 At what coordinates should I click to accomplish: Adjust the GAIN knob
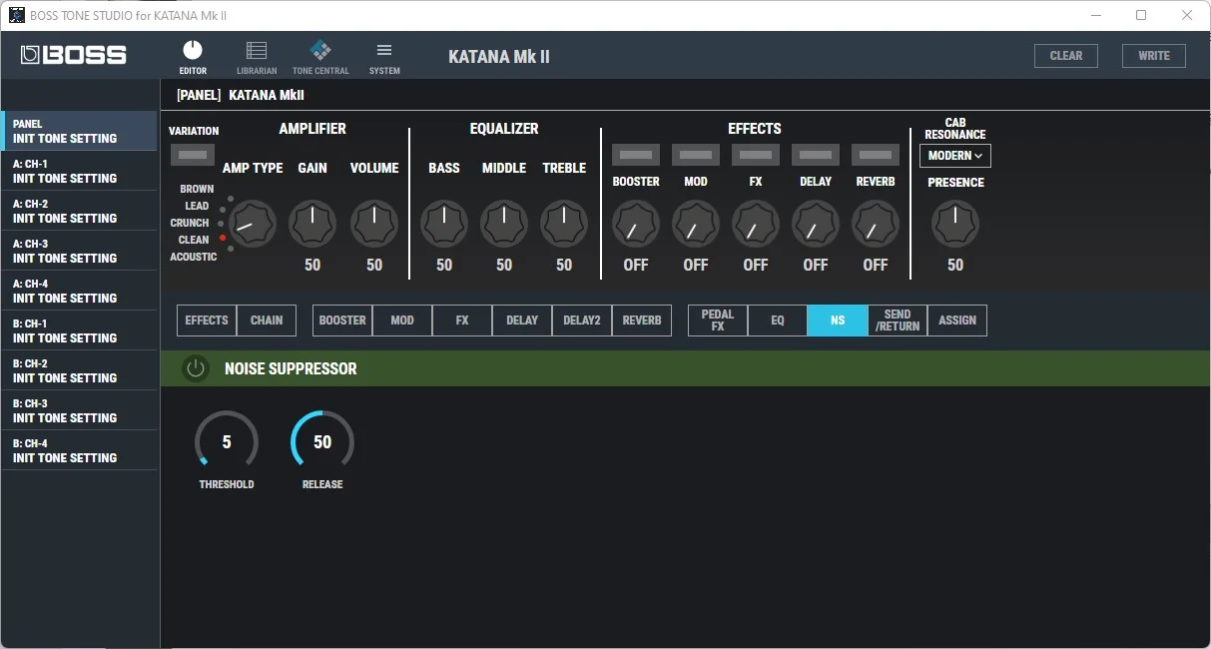pos(311,224)
